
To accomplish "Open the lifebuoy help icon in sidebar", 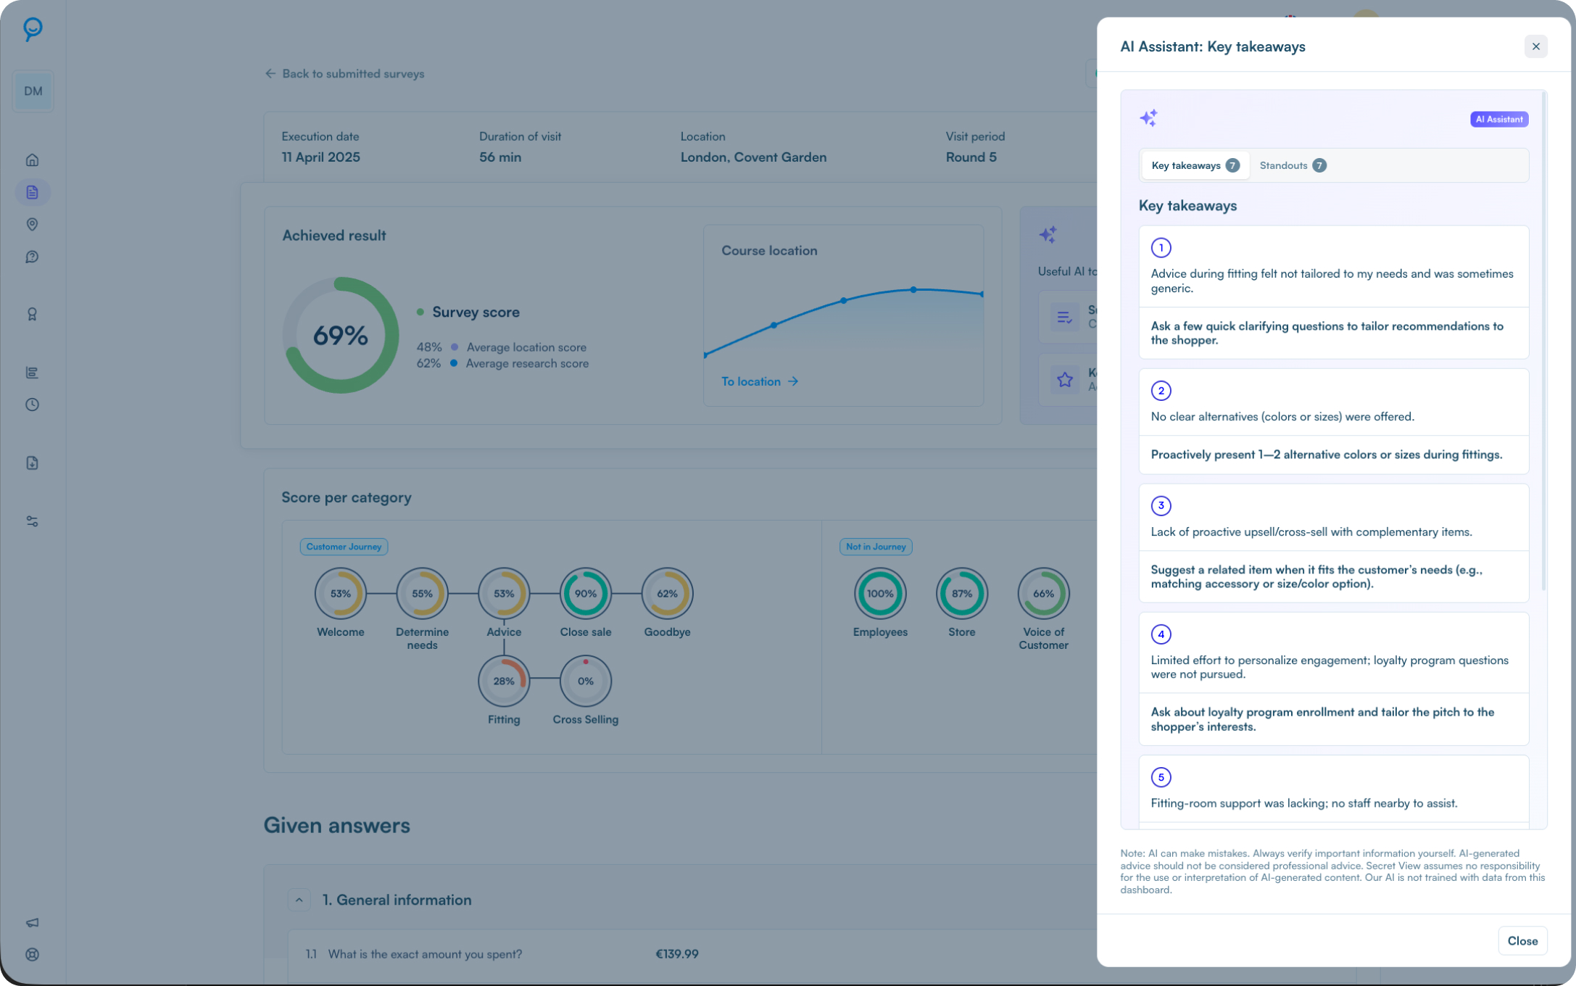I will click(x=32, y=954).
